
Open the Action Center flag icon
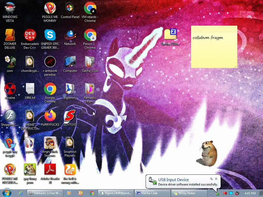[225, 193]
